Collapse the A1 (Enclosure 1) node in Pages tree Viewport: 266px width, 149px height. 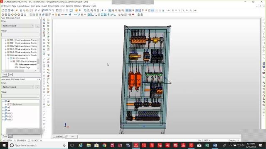coord(8,58)
